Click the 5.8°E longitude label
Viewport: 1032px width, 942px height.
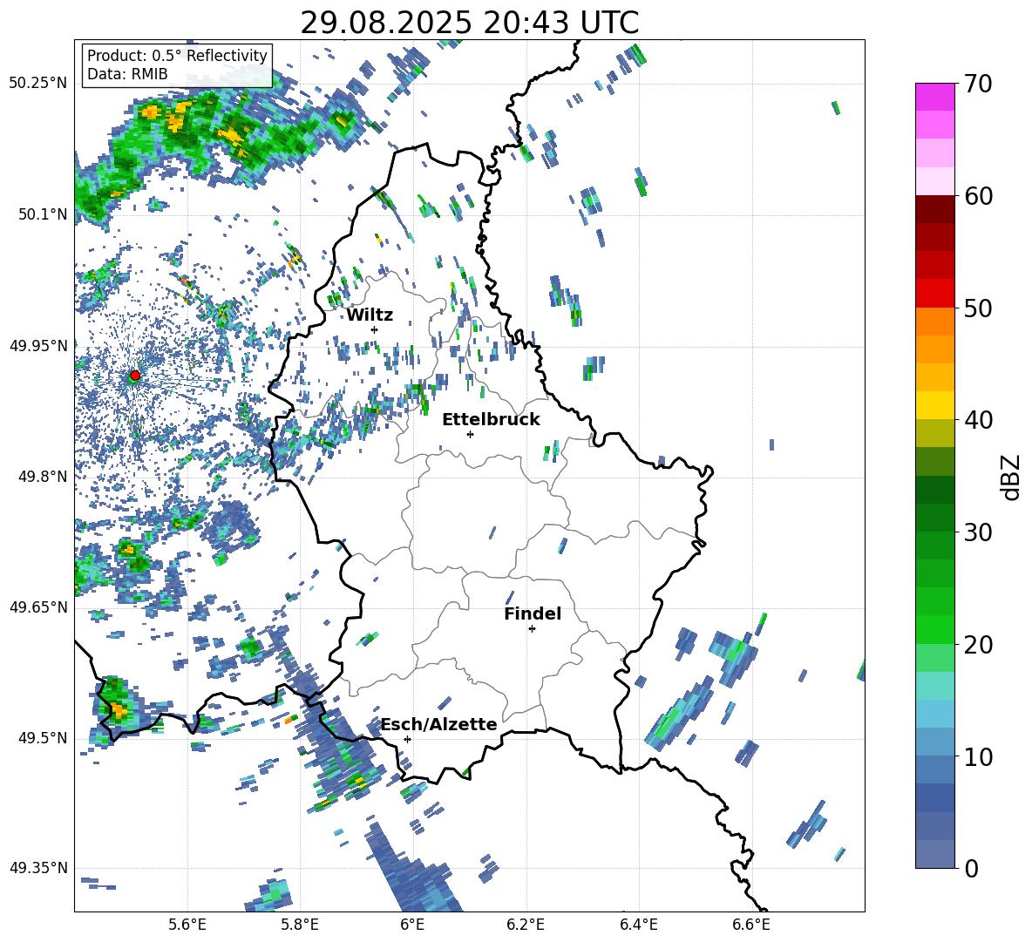[300, 925]
